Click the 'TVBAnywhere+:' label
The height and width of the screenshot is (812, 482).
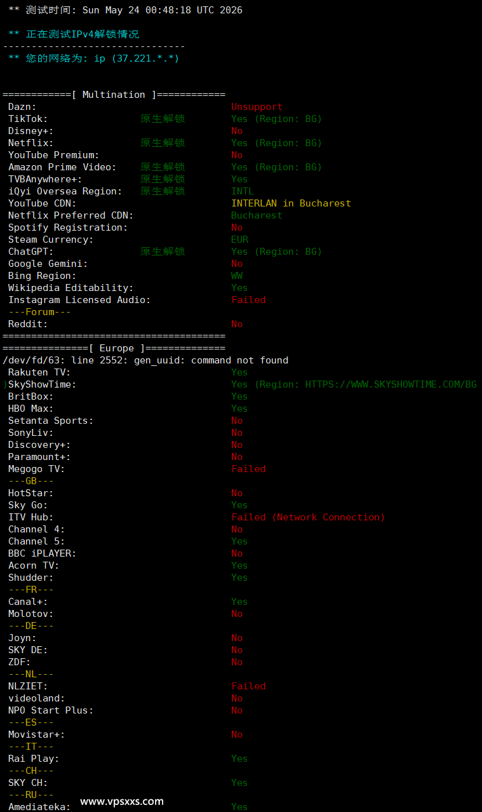coord(45,179)
